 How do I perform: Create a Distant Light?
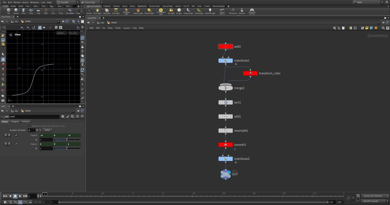(x=149, y=11)
